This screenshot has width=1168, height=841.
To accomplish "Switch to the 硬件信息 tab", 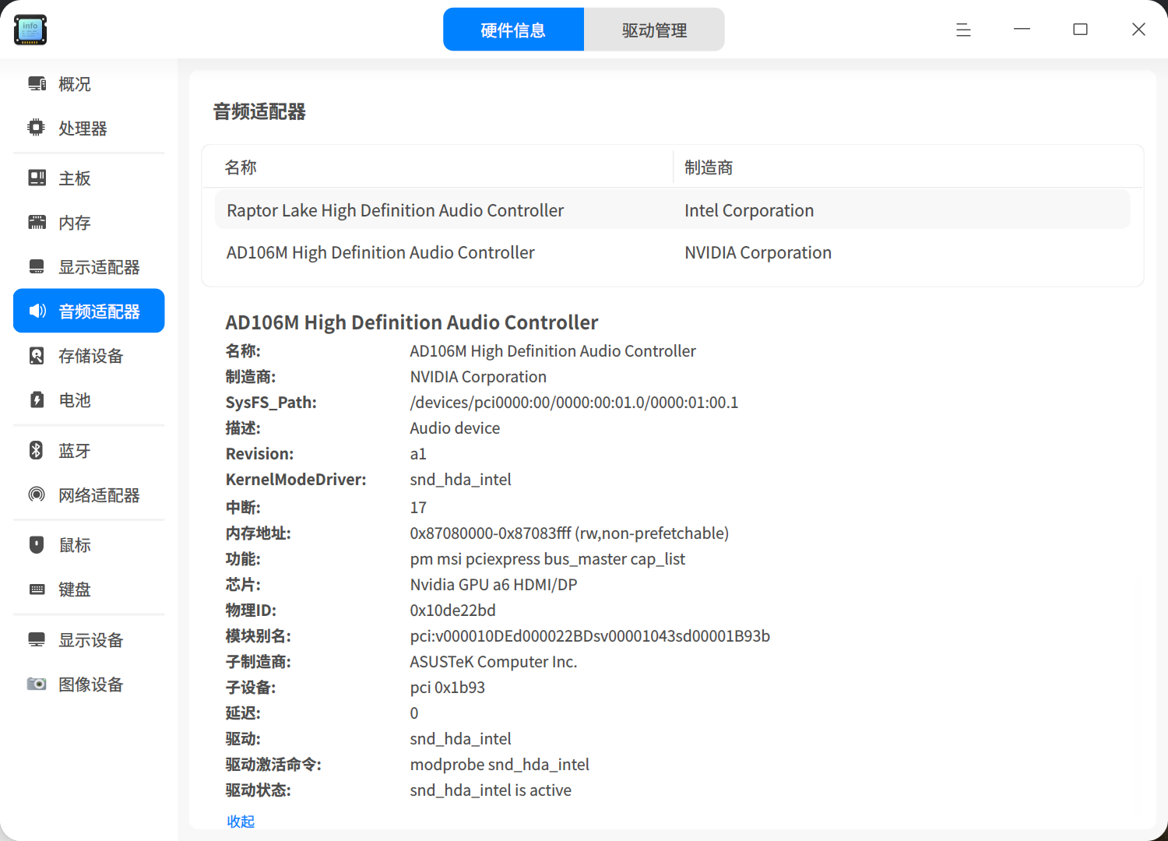I will [513, 30].
